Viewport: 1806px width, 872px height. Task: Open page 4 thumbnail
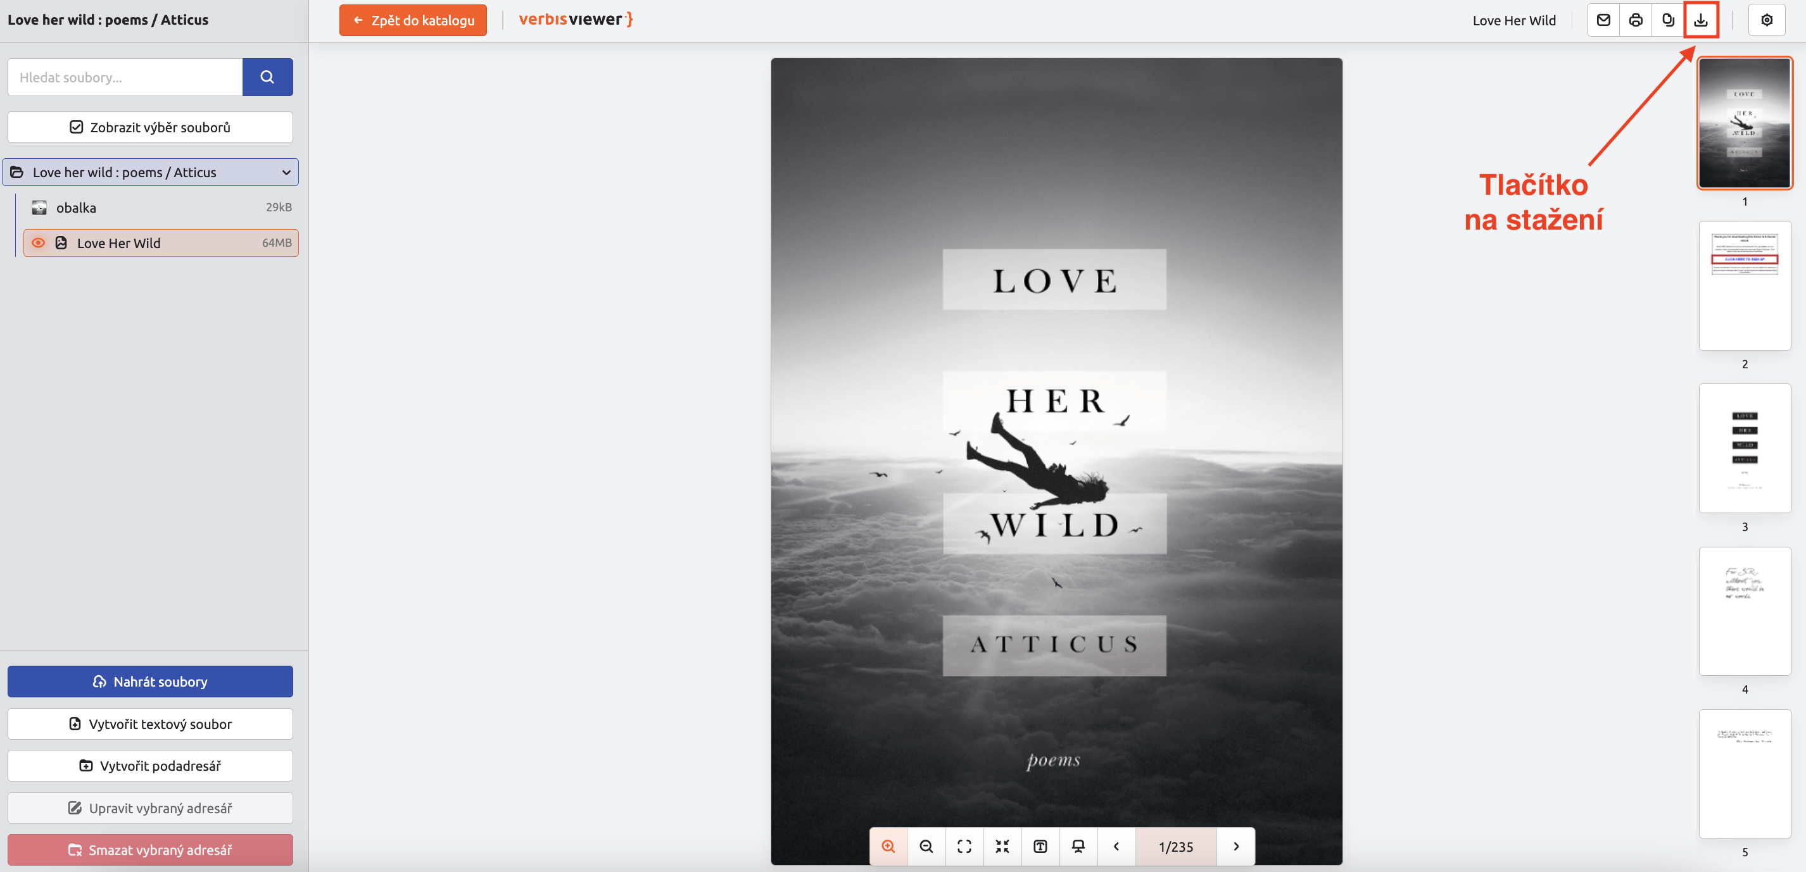[x=1745, y=611]
